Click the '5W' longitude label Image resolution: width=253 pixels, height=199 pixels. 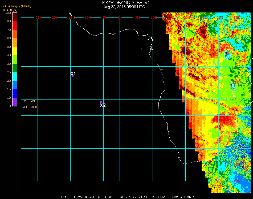105,18
